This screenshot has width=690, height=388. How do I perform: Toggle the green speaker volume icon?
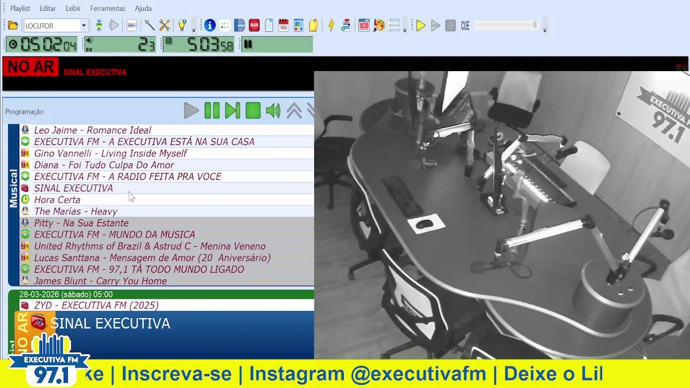273,111
